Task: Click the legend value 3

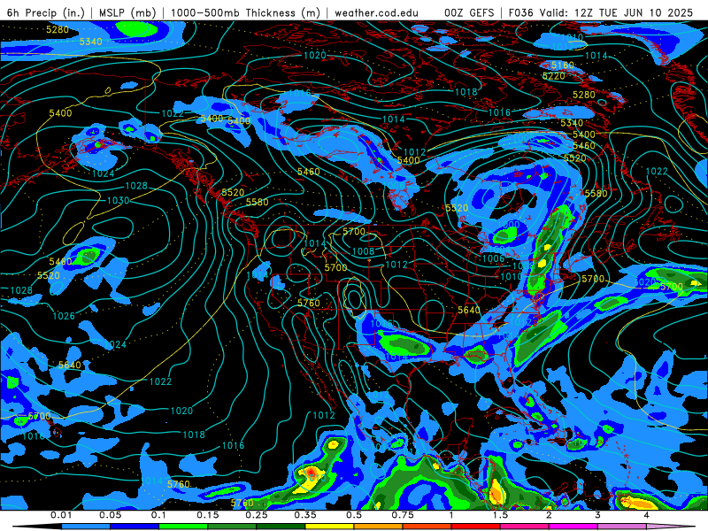Action: click(x=597, y=515)
